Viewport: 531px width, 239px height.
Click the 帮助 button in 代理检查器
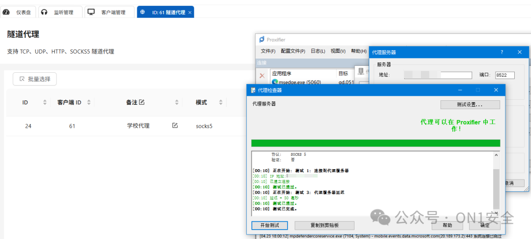[446, 225]
